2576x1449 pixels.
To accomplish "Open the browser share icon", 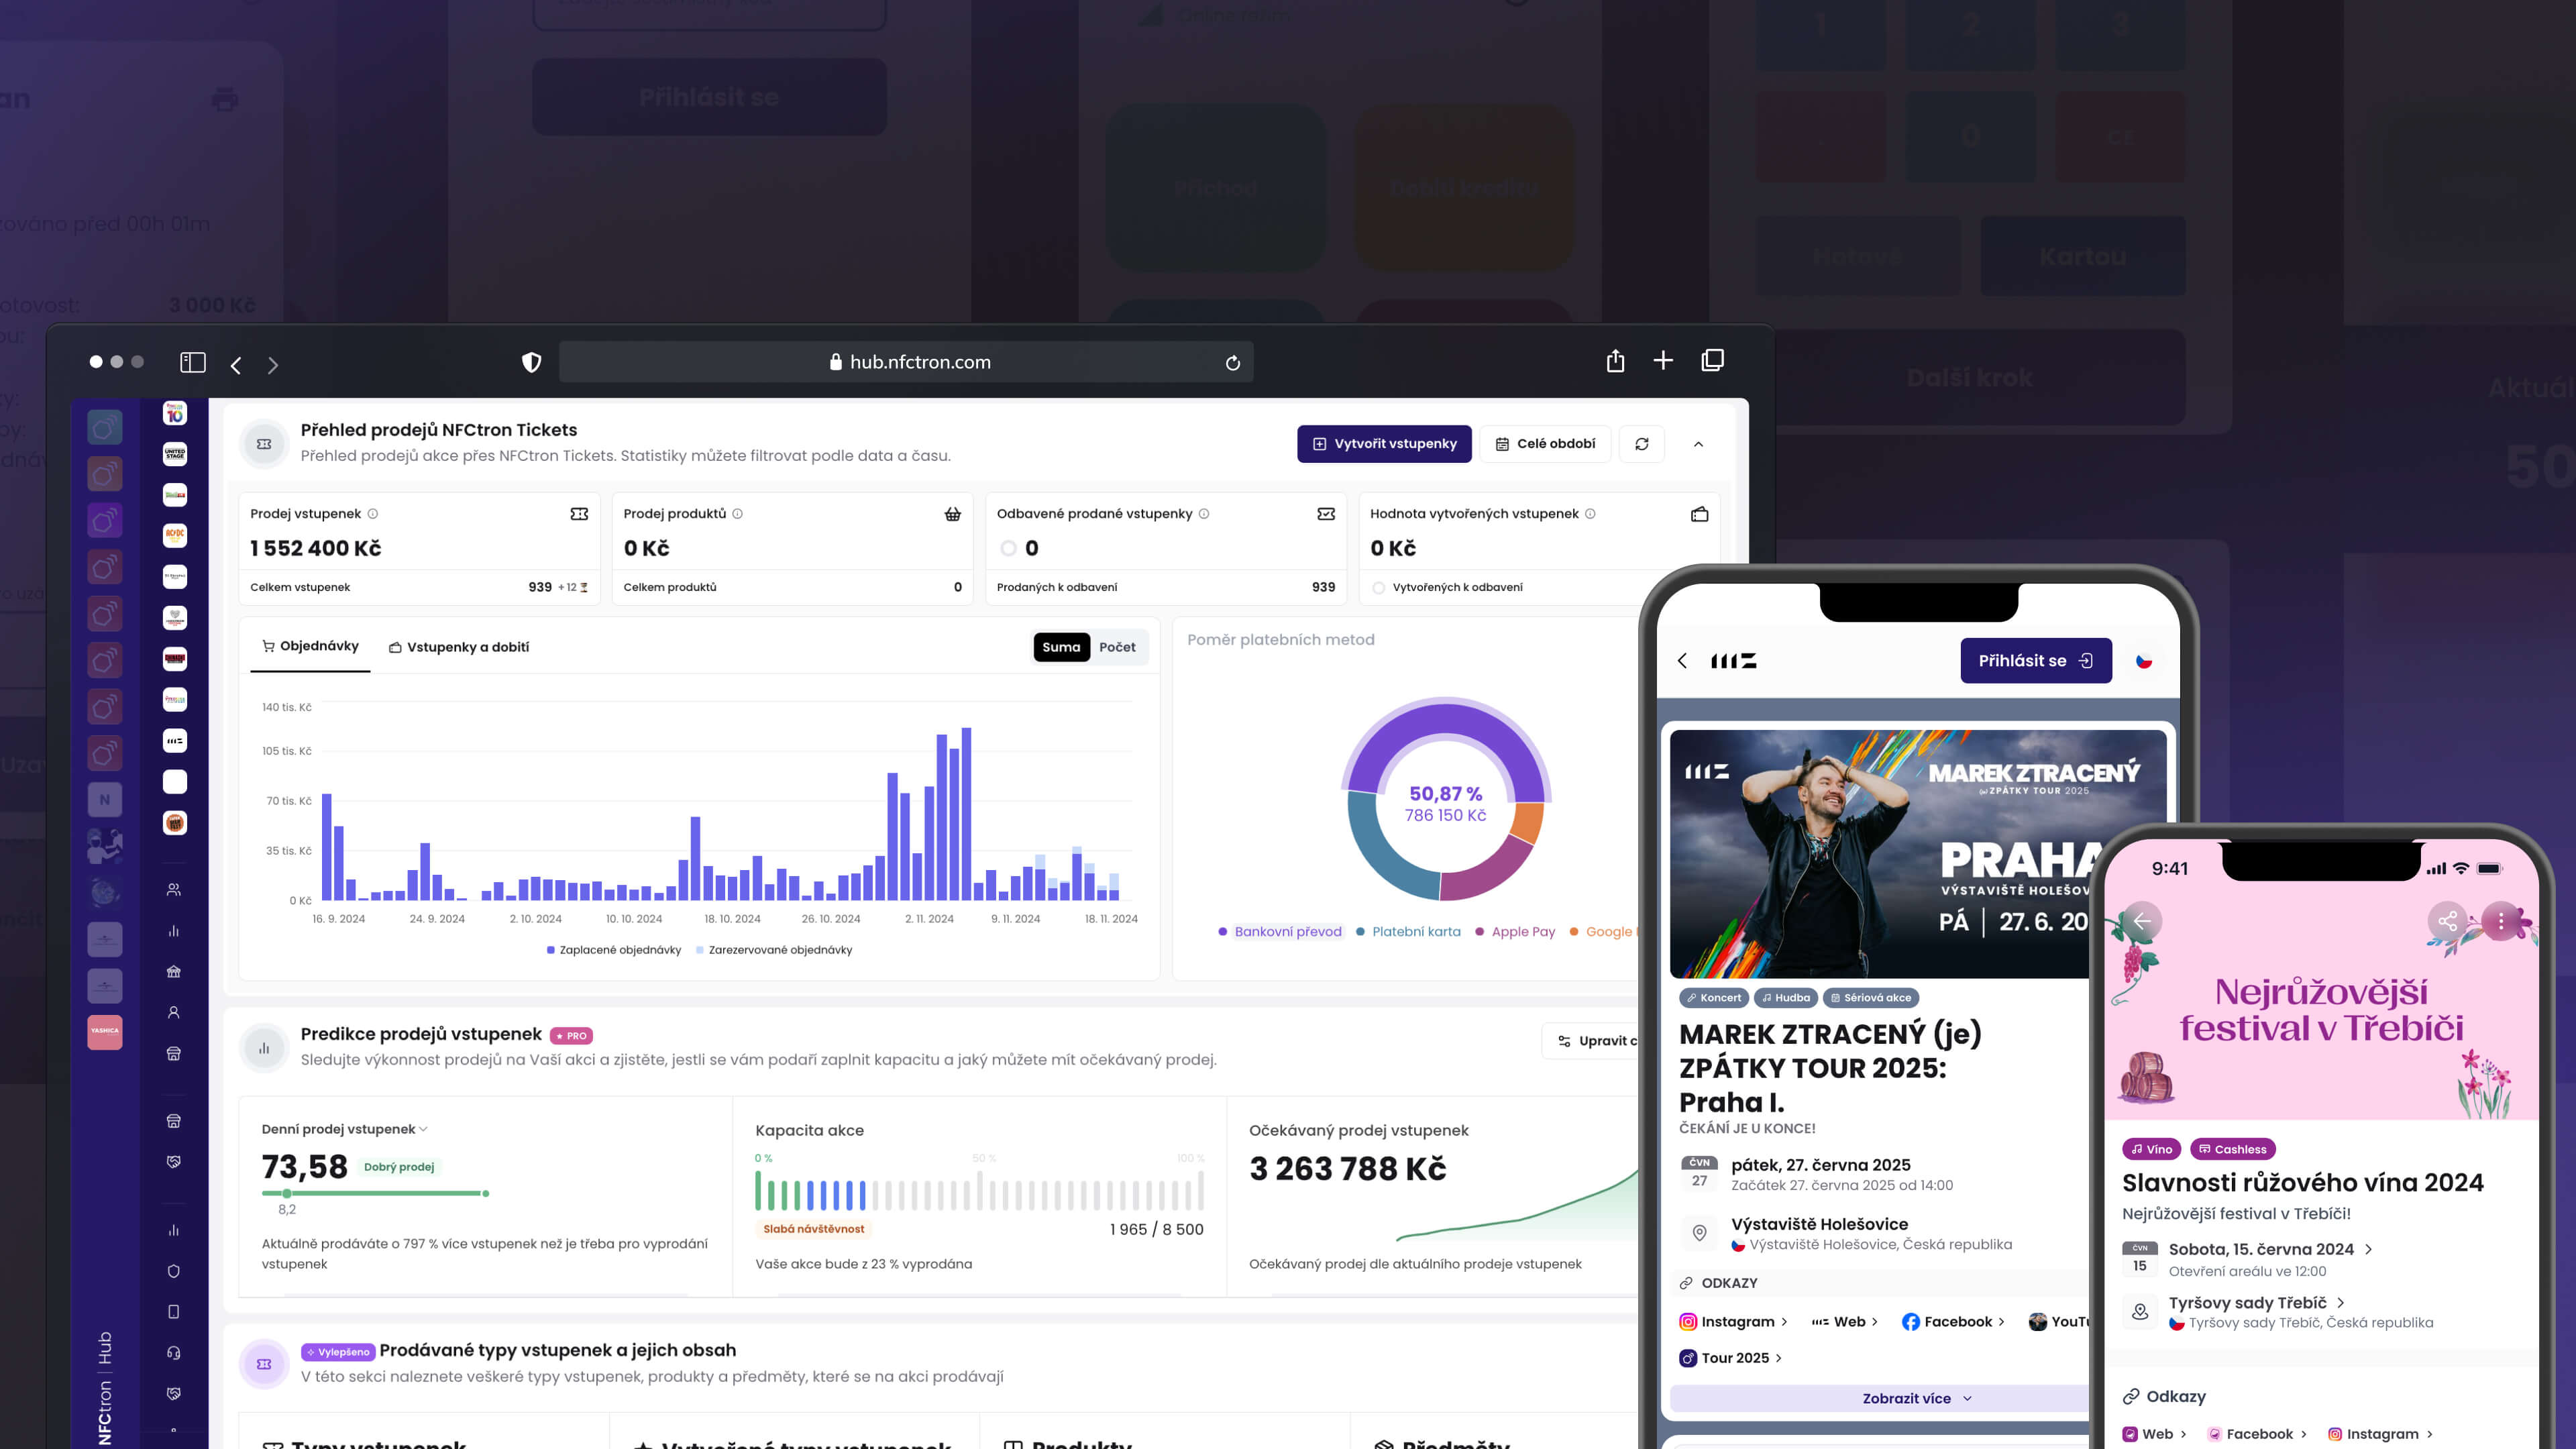I will tap(1615, 361).
